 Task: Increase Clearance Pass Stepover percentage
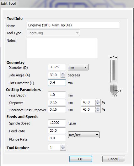[x=98, y=108]
